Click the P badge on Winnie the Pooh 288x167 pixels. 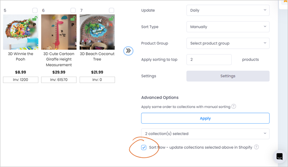pos(34,25)
